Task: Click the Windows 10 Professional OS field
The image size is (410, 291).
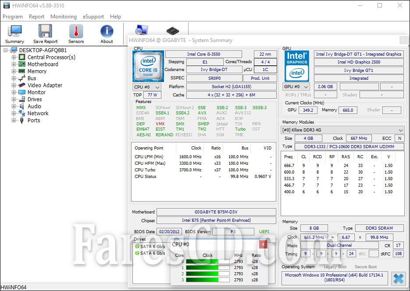Action: (x=334, y=277)
